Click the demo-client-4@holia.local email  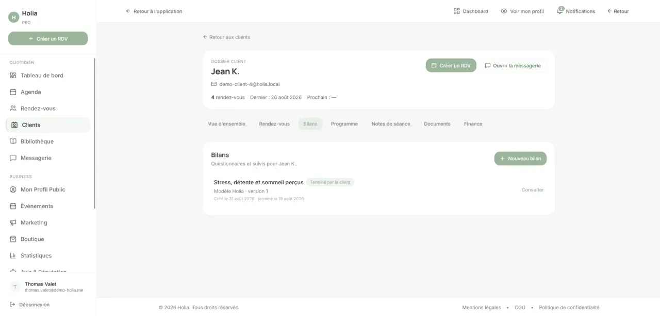click(250, 84)
